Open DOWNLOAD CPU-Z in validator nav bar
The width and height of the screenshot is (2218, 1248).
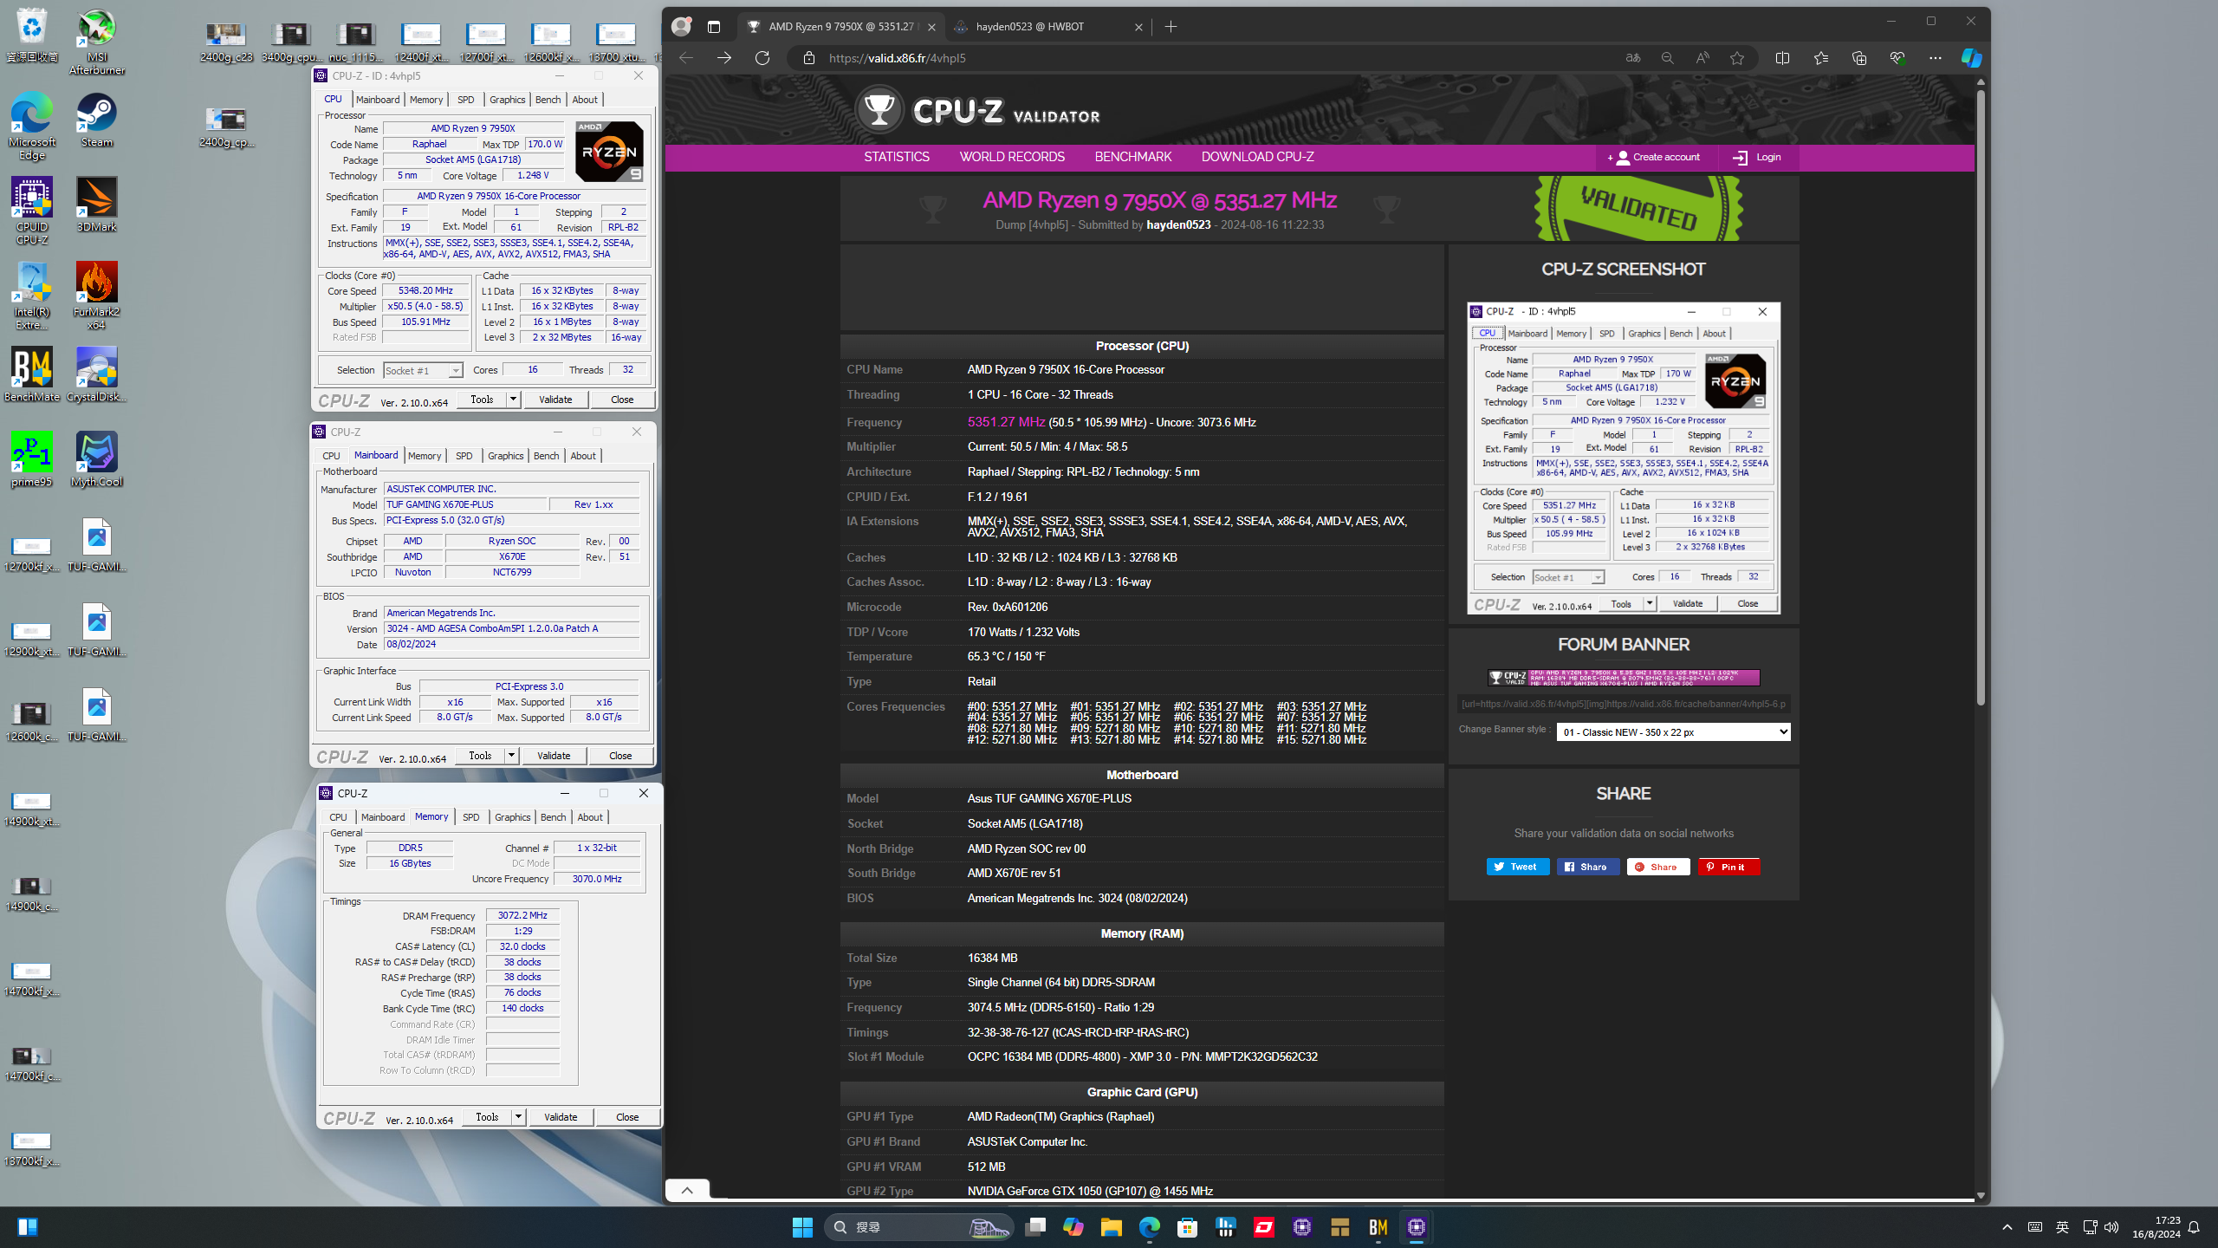coord(1257,157)
